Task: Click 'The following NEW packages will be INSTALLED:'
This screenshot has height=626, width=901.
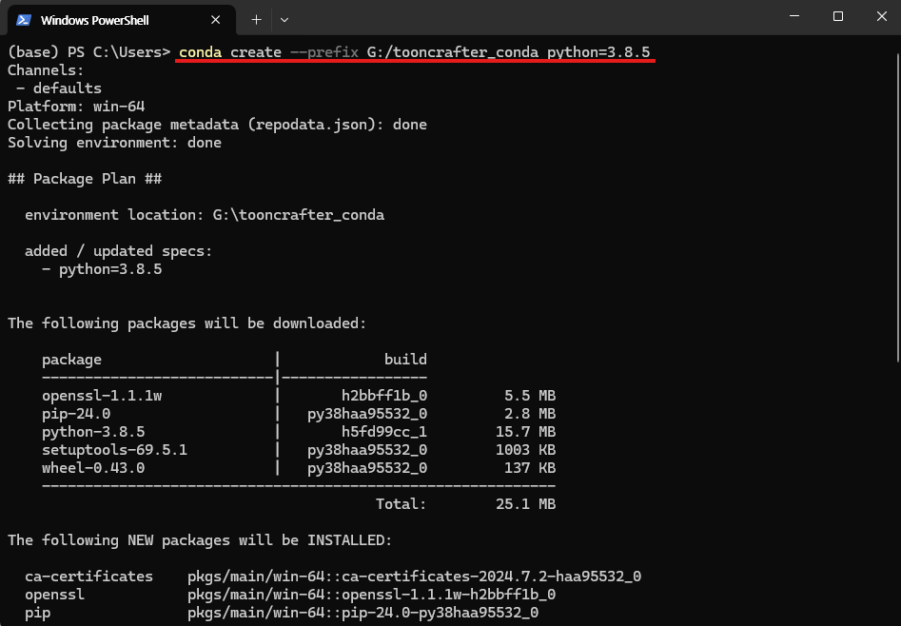Action: point(200,540)
